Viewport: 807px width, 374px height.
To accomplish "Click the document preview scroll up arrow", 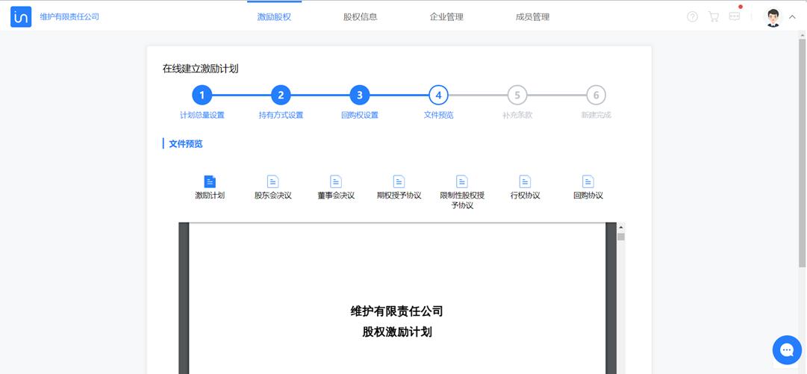I will tap(621, 227).
